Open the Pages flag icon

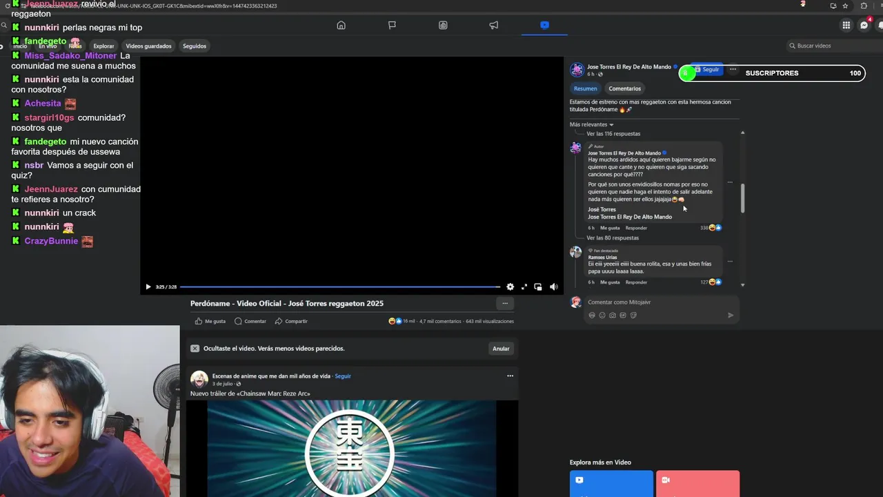pyautogui.click(x=392, y=26)
